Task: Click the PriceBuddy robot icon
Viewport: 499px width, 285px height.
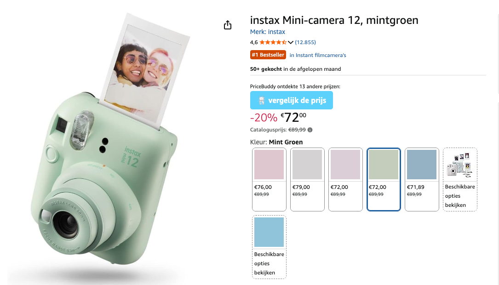Action: [261, 100]
